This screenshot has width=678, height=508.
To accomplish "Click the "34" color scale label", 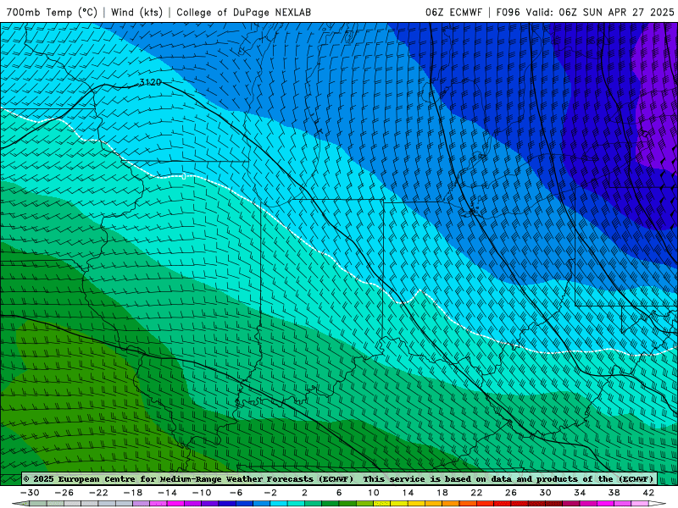I will pos(580,493).
